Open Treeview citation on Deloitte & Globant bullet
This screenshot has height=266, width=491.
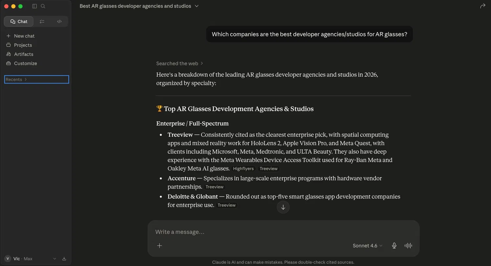[x=227, y=205]
